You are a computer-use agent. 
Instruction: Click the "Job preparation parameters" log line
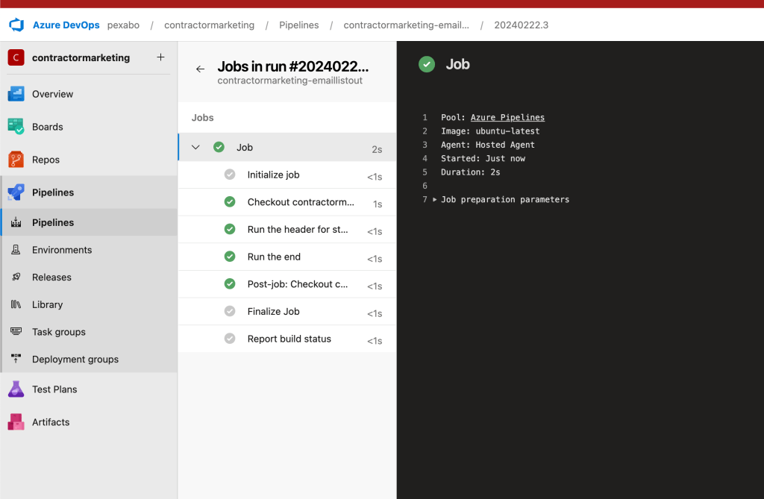click(505, 199)
